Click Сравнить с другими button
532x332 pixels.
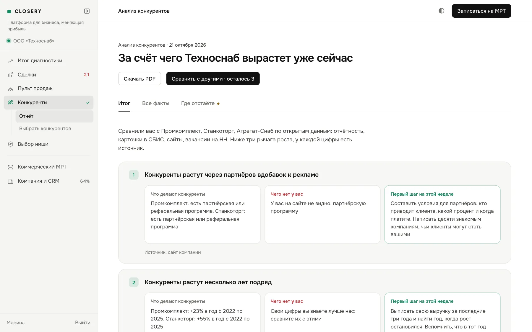point(213,79)
